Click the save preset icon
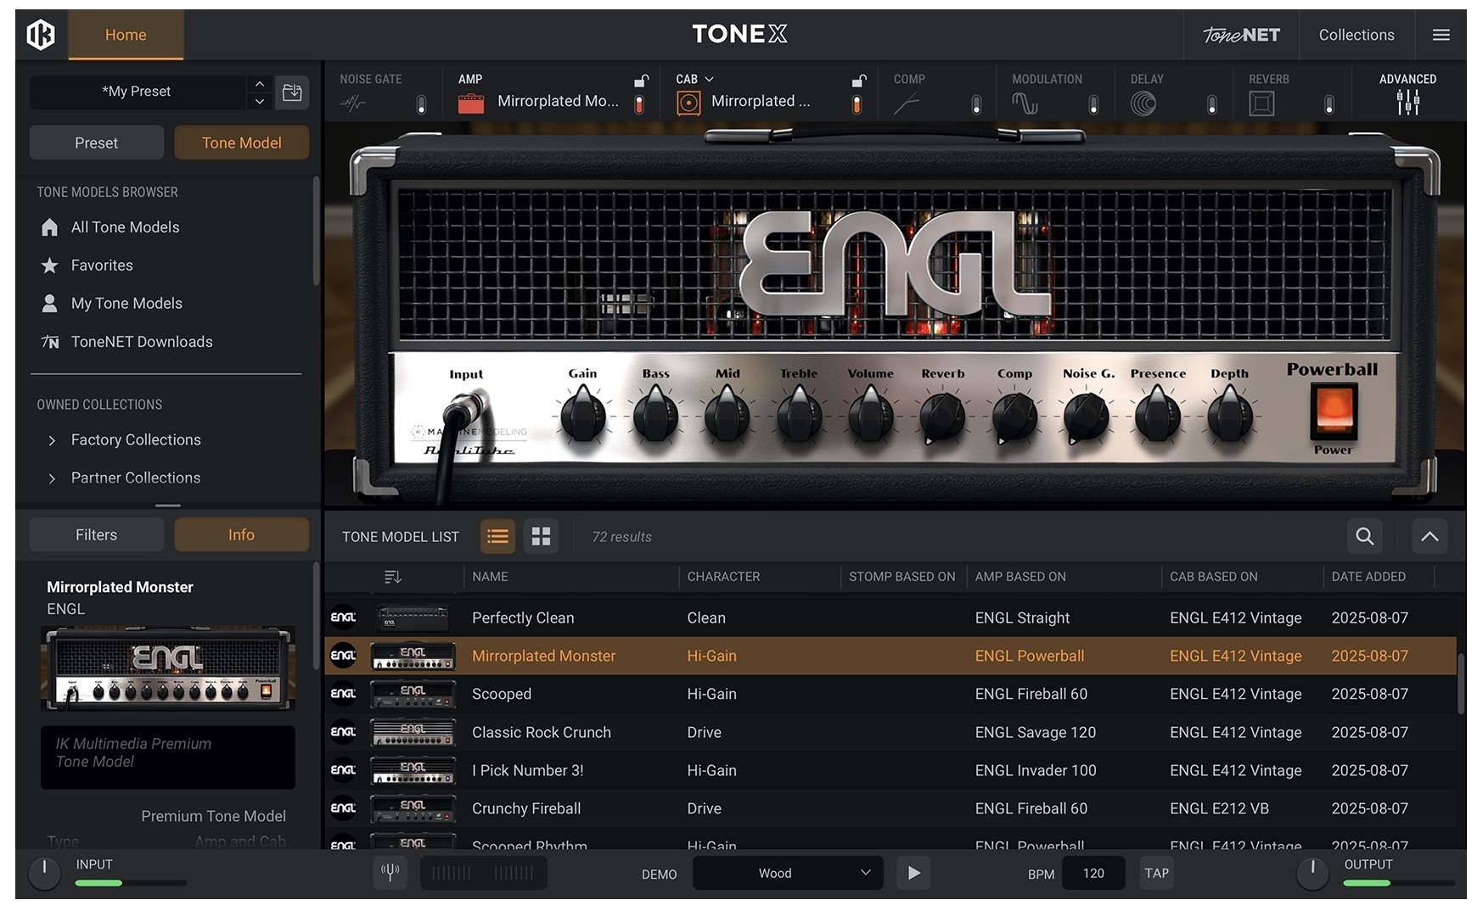Screen dimensions: 1483x911 coord(292,92)
